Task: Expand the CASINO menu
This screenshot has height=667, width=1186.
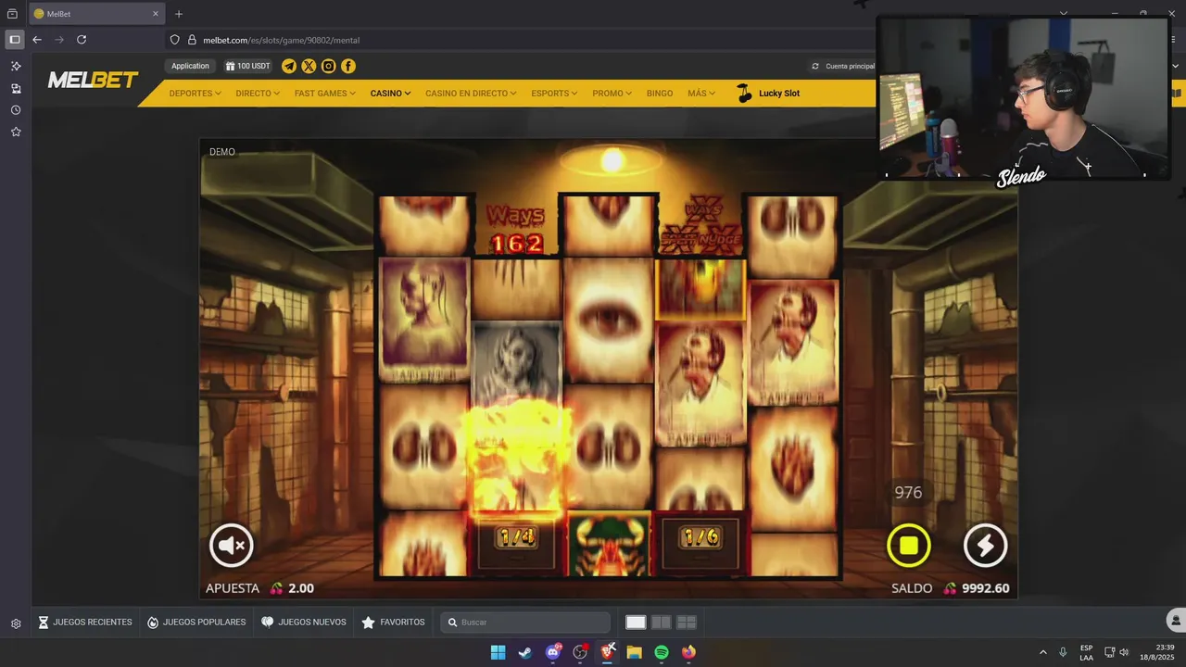Action: point(390,94)
